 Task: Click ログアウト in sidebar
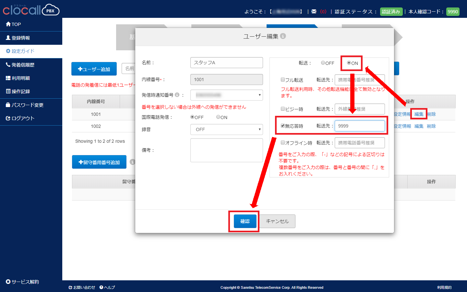20,118
